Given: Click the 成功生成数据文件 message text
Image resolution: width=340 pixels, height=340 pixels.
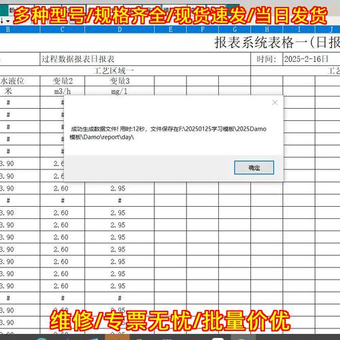Looking at the screenshot, I should tap(168, 133).
